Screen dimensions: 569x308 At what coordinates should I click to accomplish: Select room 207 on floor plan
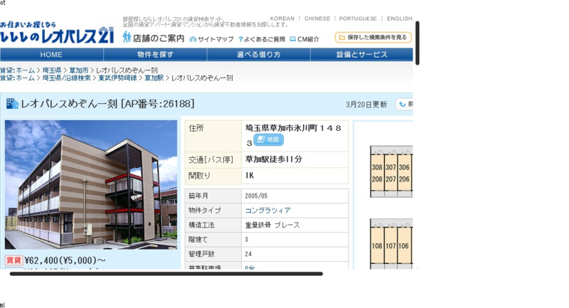(x=390, y=179)
